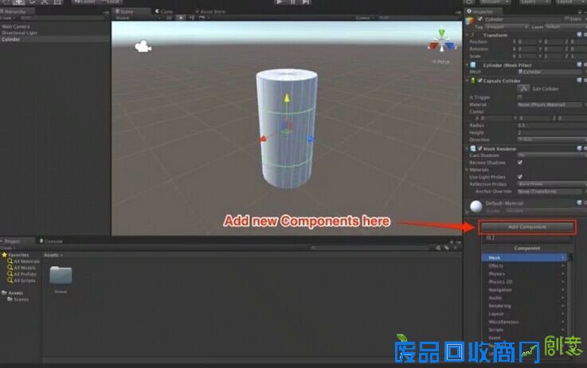Click the red X-axis move arrow
The image size is (587, 368).
(x=263, y=139)
